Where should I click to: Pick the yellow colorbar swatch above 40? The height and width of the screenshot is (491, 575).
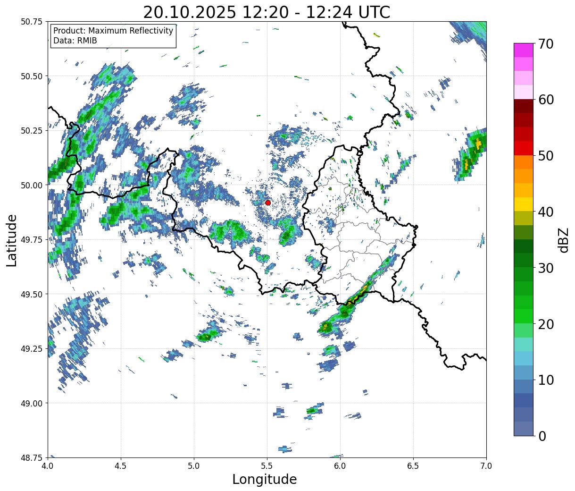click(x=524, y=204)
